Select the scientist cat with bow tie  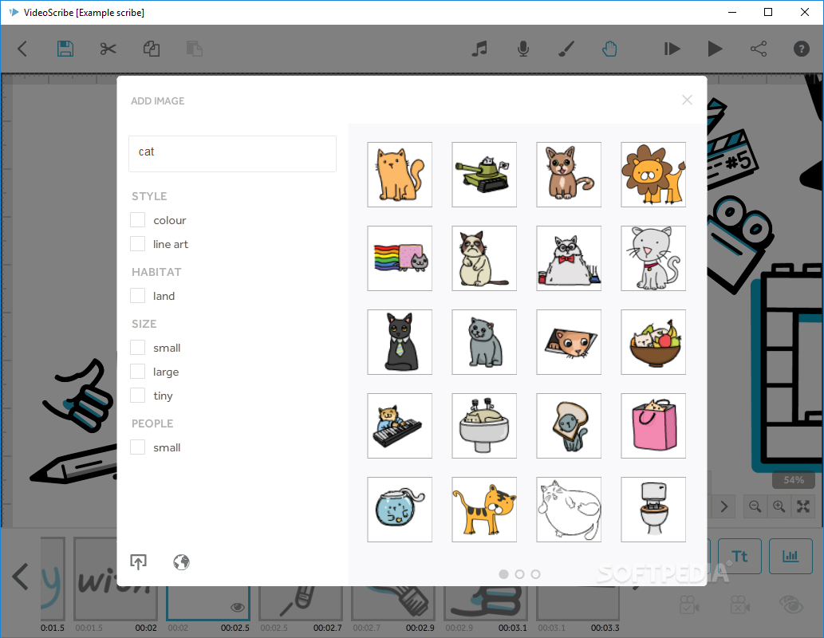pyautogui.click(x=569, y=258)
